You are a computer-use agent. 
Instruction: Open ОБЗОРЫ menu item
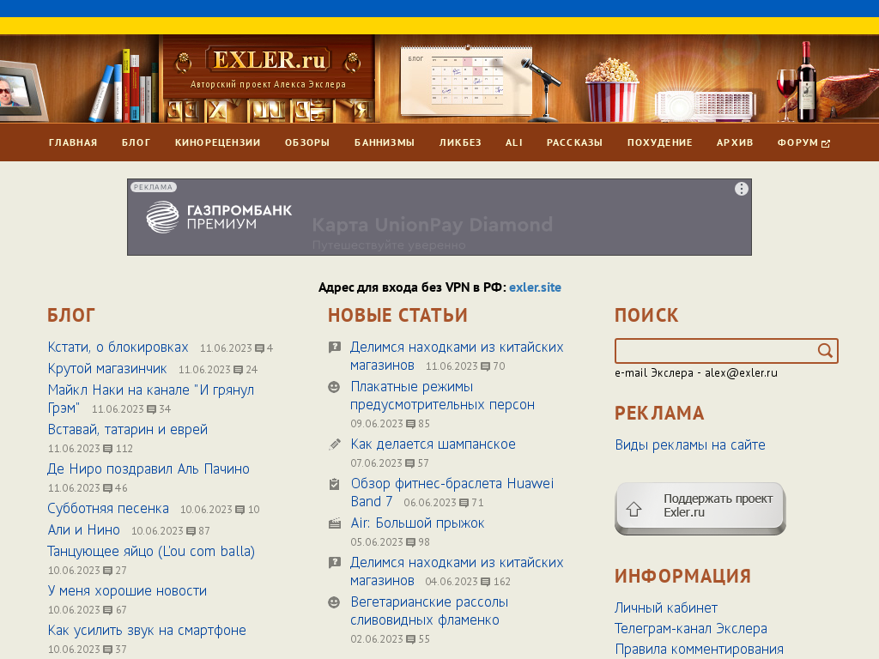(307, 142)
